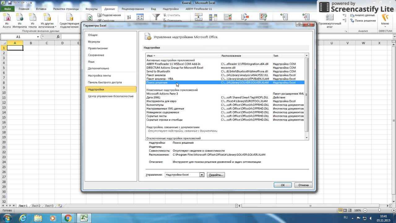This screenshot has width=396, height=223.
Task: Click Help question mark button in dialog
Action: click(x=299, y=24)
